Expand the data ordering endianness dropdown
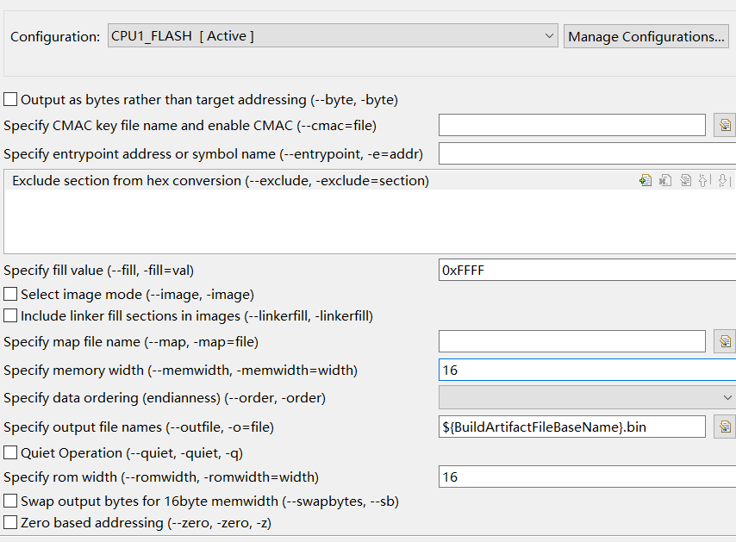The height and width of the screenshot is (542, 736). coord(587,397)
